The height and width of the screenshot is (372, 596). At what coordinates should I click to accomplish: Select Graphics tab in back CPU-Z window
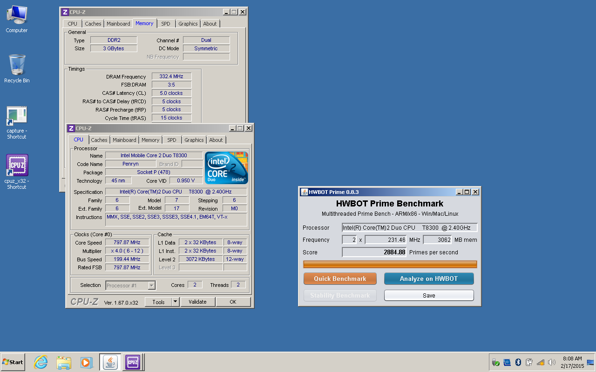[188, 24]
